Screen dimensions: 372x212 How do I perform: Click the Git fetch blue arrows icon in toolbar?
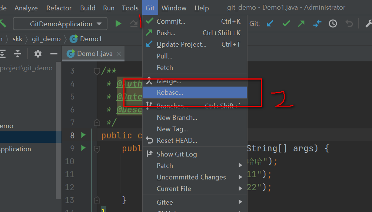[x=317, y=23]
